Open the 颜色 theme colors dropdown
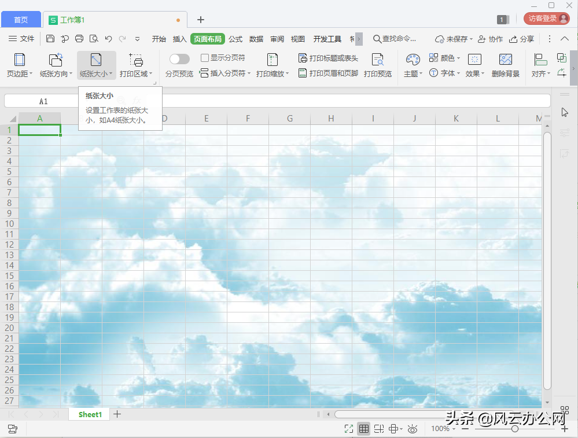This screenshot has width=578, height=438. [x=444, y=58]
